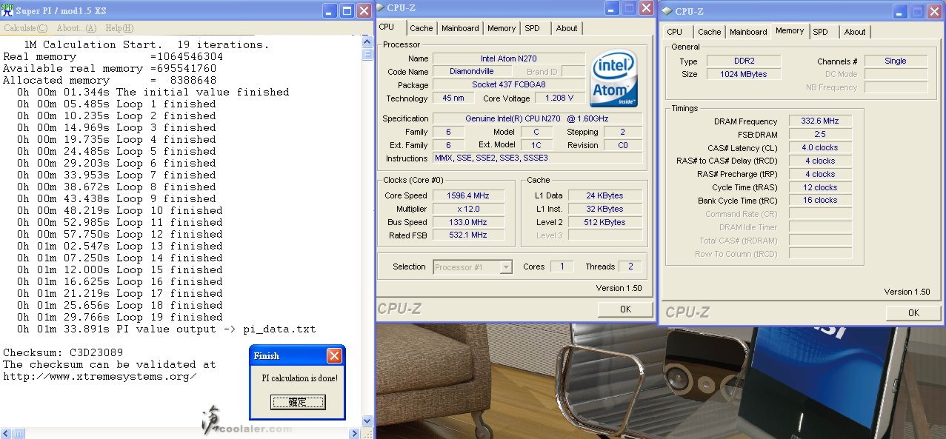Switch to CPU tab in second CPU-Z window
Image resolution: width=946 pixels, height=439 pixels.
tap(675, 32)
